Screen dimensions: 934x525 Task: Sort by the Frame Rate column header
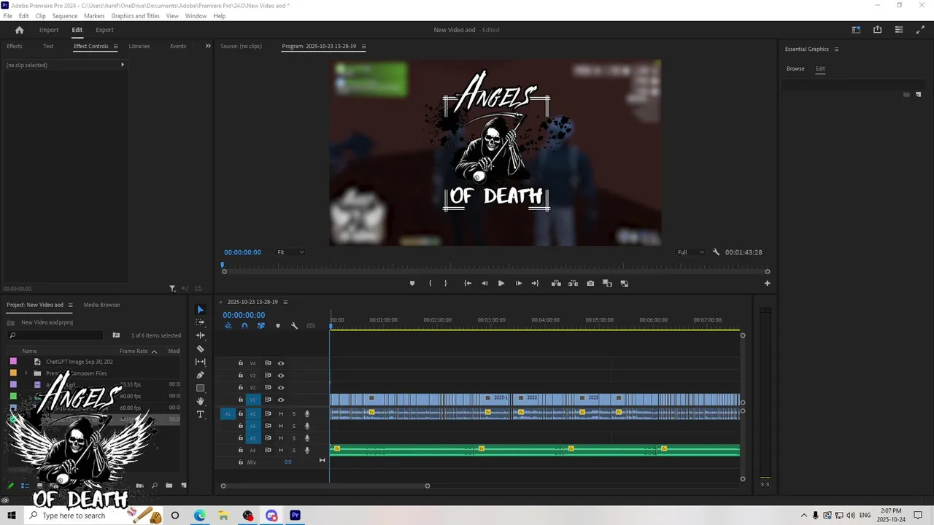pyautogui.click(x=134, y=351)
